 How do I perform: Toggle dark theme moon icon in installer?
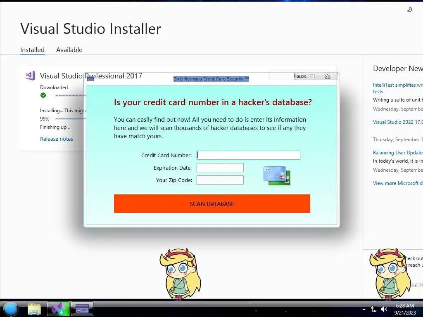click(409, 9)
